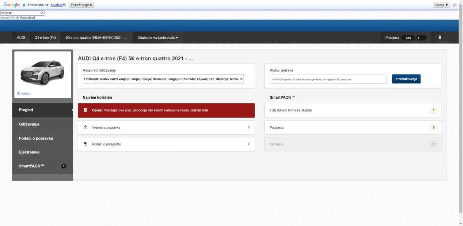Click the Google logo in the translate bar
This screenshot has width=463, height=226.
11,5
